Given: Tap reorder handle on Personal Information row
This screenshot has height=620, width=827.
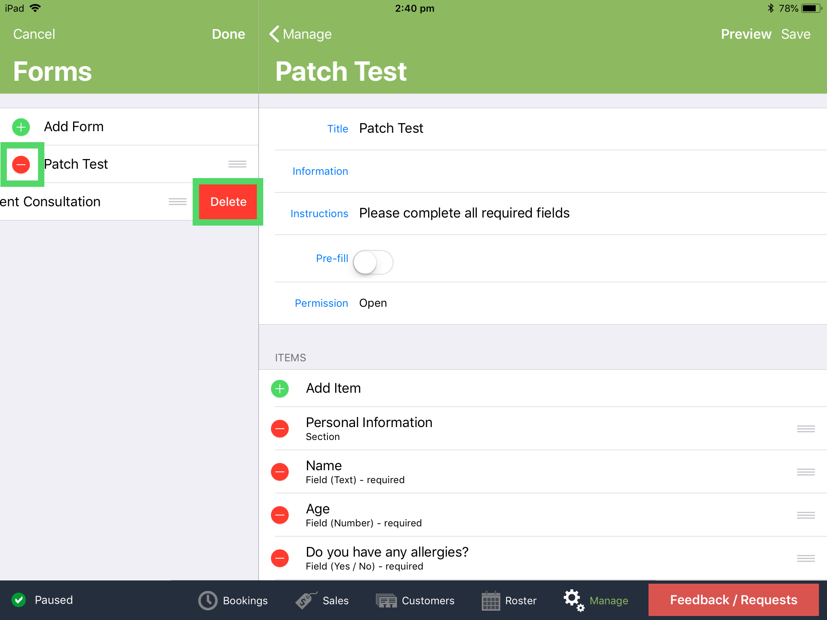Looking at the screenshot, I should coord(806,429).
